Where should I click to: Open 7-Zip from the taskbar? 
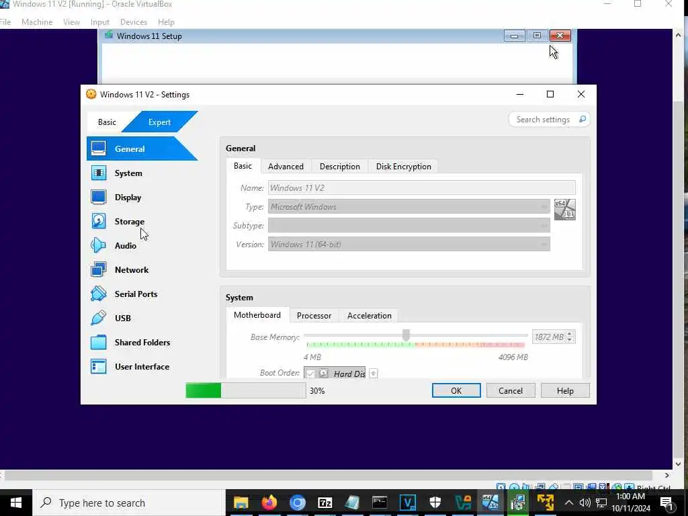pos(325,503)
